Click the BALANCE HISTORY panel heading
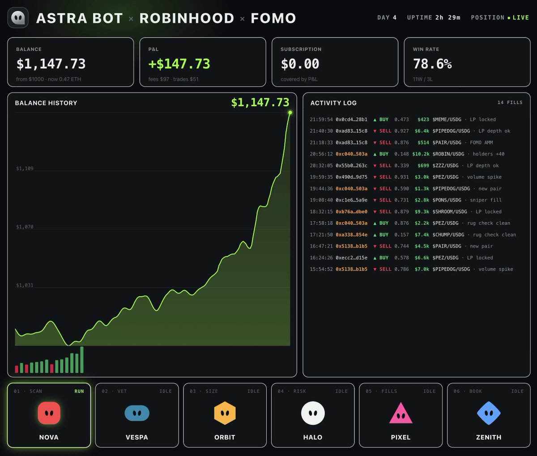Screen dimensions: 537x456 [x=46, y=103]
